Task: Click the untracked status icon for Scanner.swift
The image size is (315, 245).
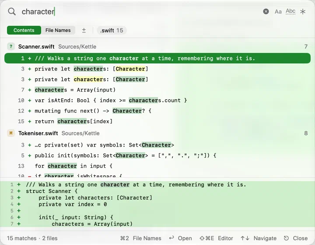Action: click(x=11, y=46)
